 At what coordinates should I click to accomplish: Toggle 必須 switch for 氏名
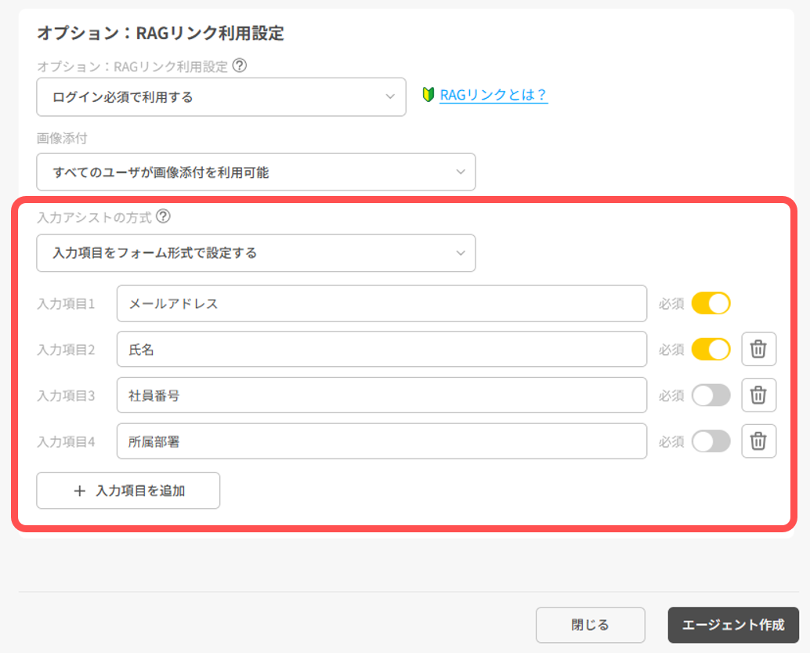[711, 350]
